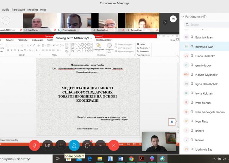229x163 pixels.
Task: Open more options ellipsis button
Action: coord(100,145)
